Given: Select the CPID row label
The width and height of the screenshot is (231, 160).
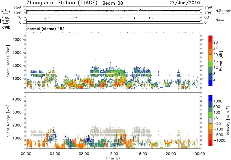Looking at the screenshot, I should 6,27.
